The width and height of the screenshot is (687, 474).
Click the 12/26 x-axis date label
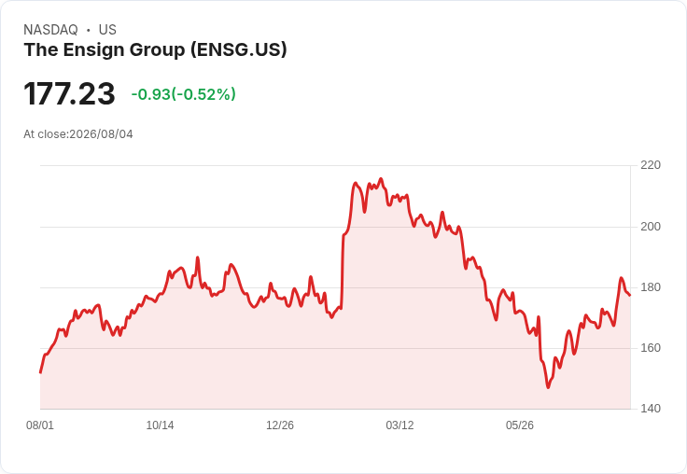coord(280,425)
